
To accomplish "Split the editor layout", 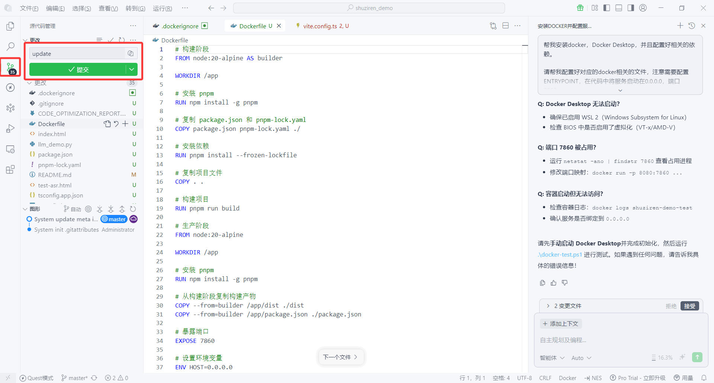I will 505,26.
